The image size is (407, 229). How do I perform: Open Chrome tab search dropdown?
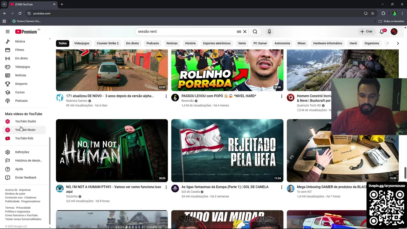(4, 4)
